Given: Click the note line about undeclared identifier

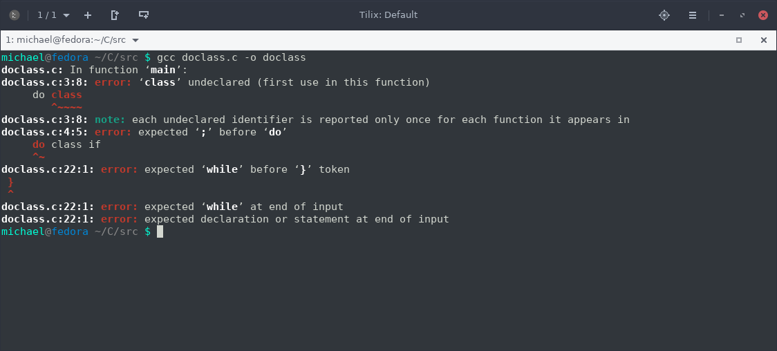Looking at the screenshot, I should [x=315, y=120].
